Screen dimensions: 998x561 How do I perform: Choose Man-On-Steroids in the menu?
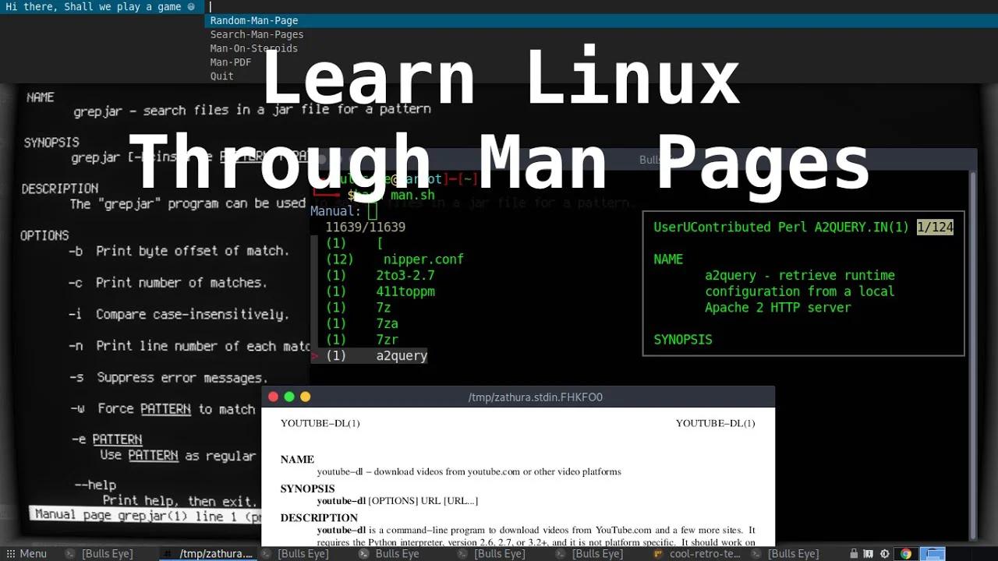[253, 48]
